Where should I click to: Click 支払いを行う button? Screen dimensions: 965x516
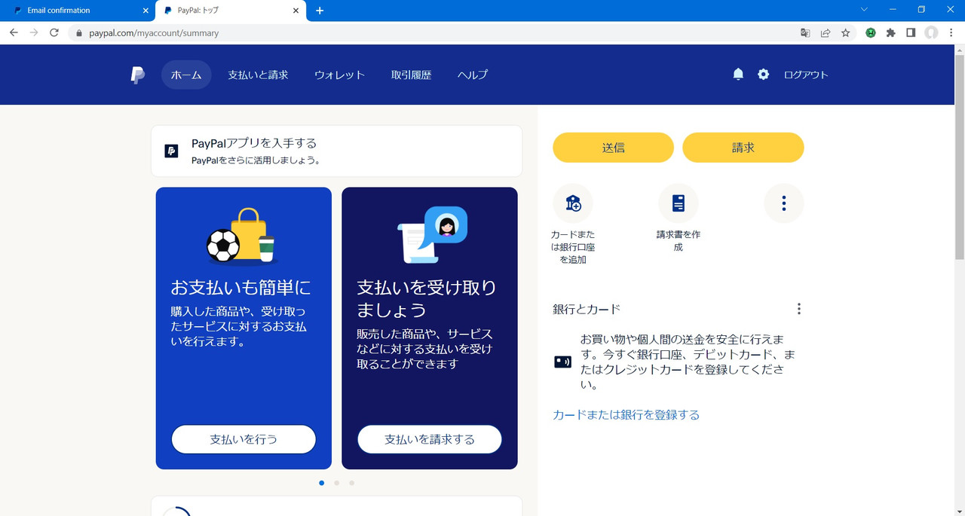244,439
